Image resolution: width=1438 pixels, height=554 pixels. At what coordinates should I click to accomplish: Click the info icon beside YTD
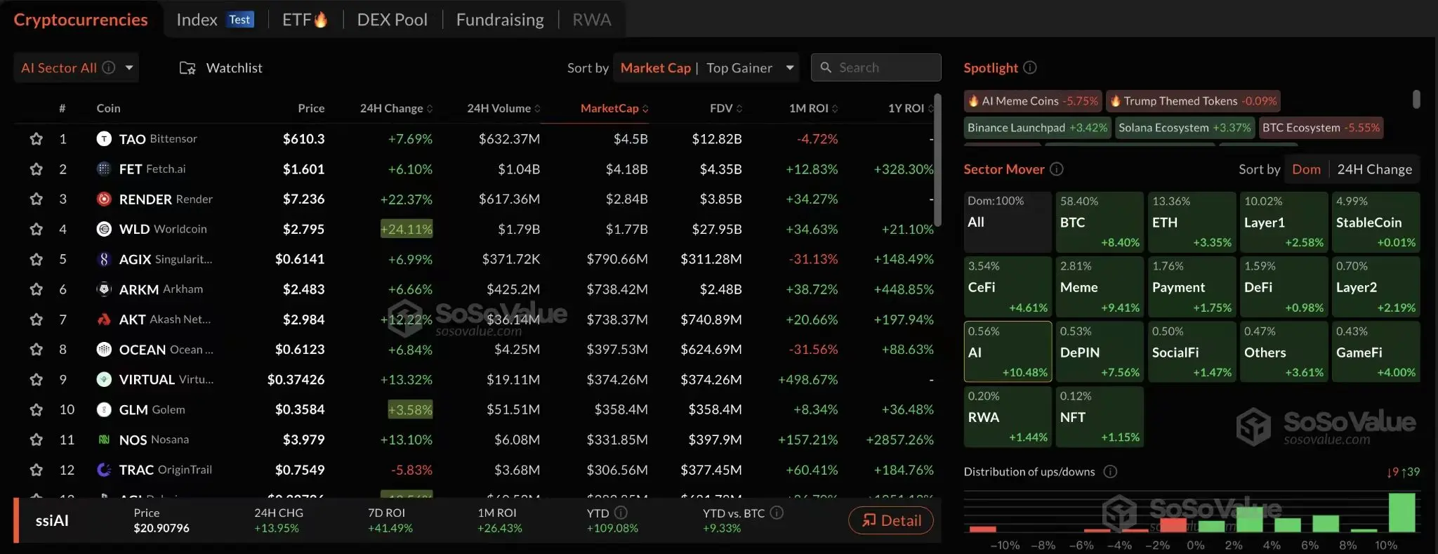[621, 513]
